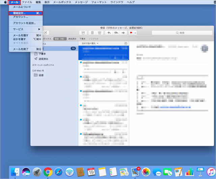Select 環境設定... from the メール menu
Image resolution: width=216 pixels, height=179 pixels.
[25, 13]
